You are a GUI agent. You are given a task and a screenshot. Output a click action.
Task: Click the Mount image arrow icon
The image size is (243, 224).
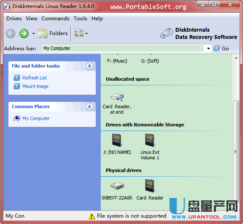coord(17,86)
